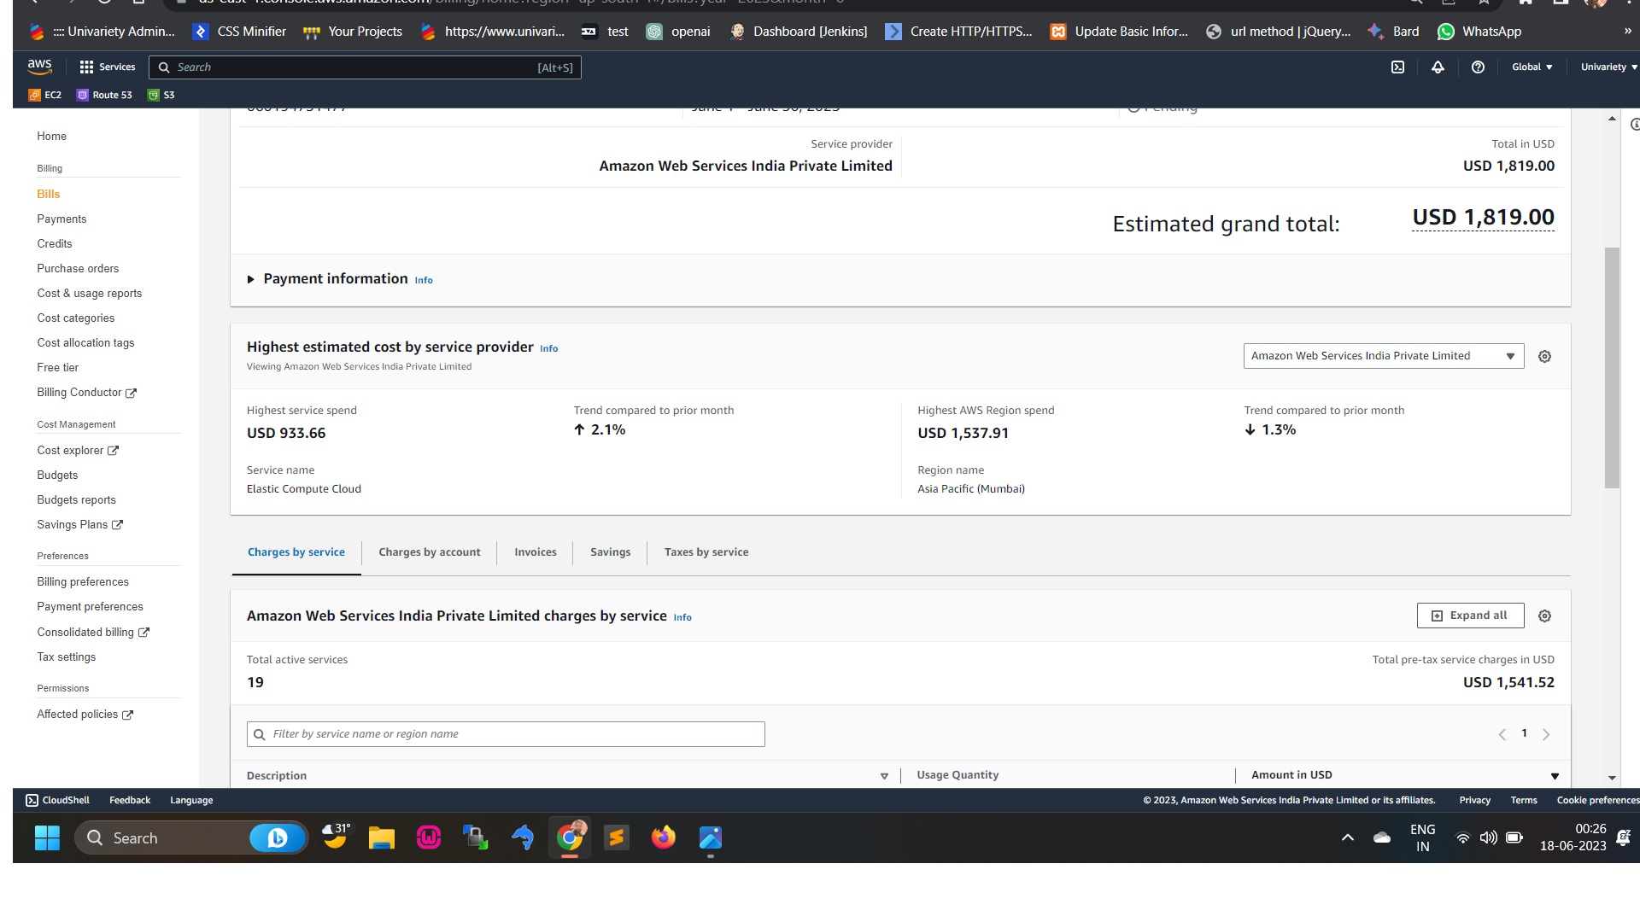
Task: Switch to Taxes by service tab
Action: (706, 552)
